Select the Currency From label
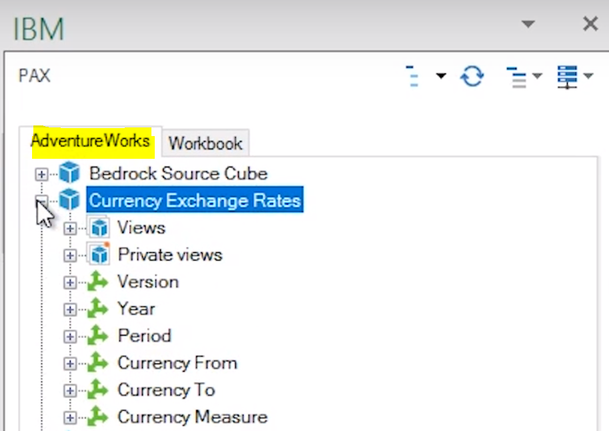The height and width of the screenshot is (431, 609). coord(177,363)
